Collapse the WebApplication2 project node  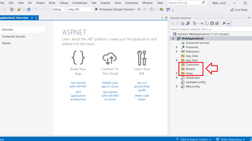[173, 39]
